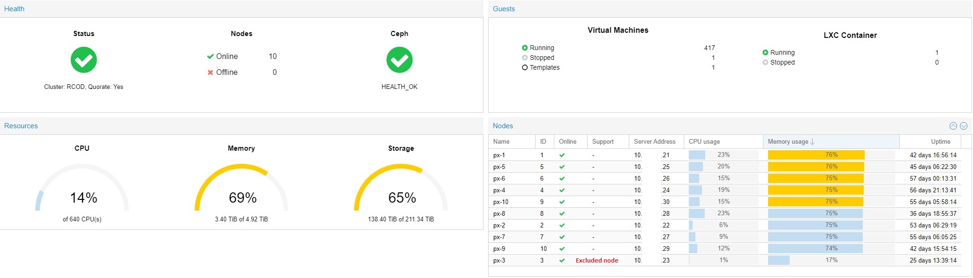
Task: Click the green Status checkmark icon
Action: (83, 60)
